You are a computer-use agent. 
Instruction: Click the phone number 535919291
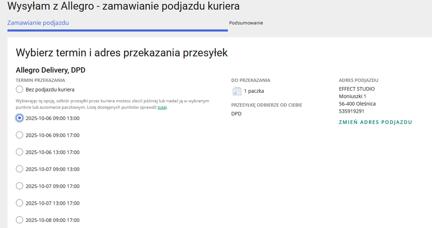click(x=352, y=111)
